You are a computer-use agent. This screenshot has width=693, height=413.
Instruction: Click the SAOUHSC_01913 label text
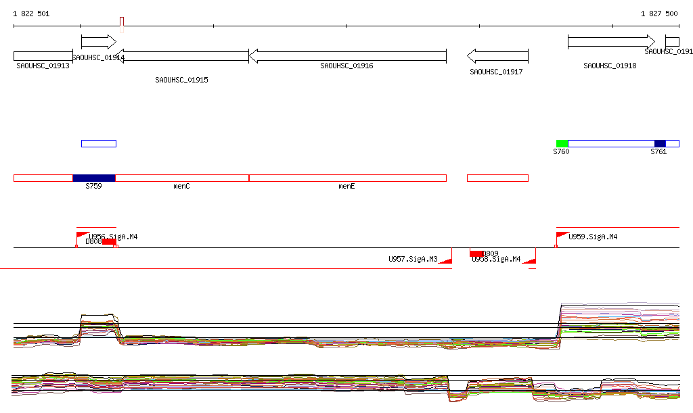pos(43,66)
